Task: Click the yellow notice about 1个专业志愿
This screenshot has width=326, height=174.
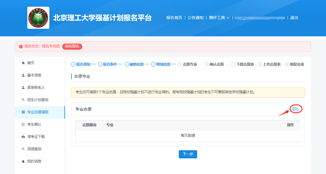Action: [x=188, y=92]
